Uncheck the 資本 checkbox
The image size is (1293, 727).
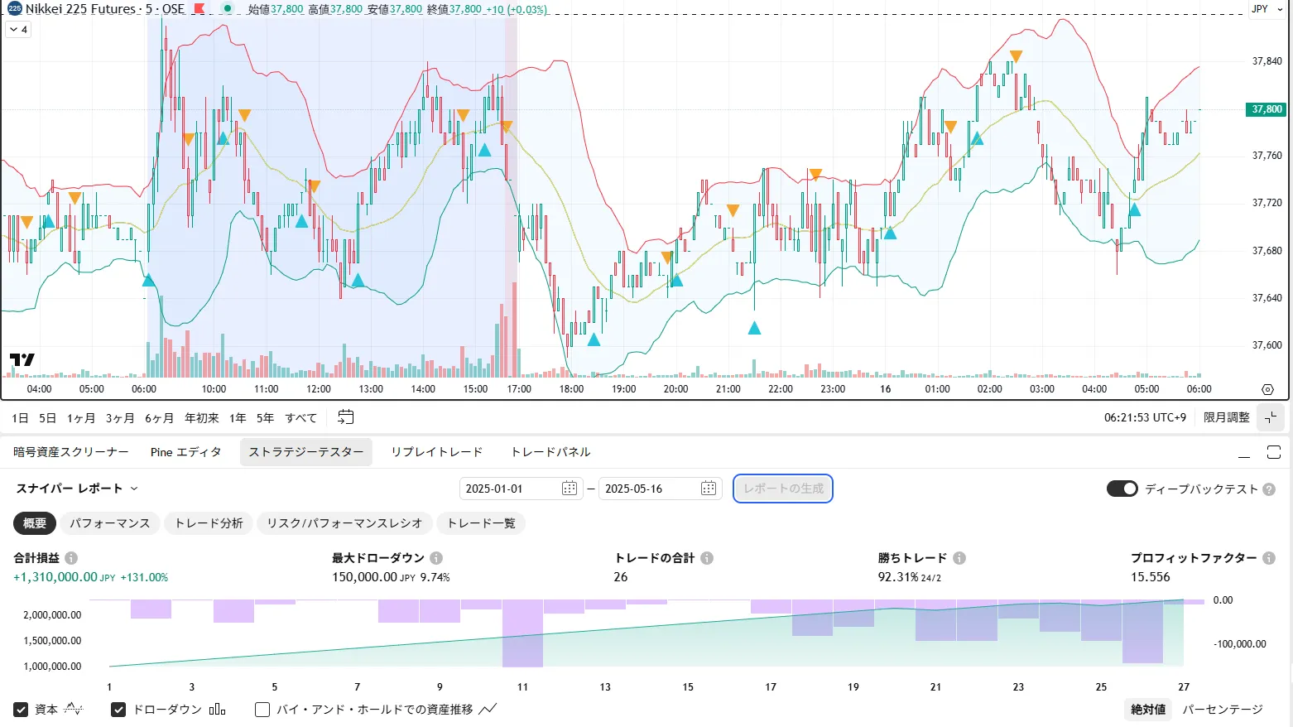[x=21, y=710]
